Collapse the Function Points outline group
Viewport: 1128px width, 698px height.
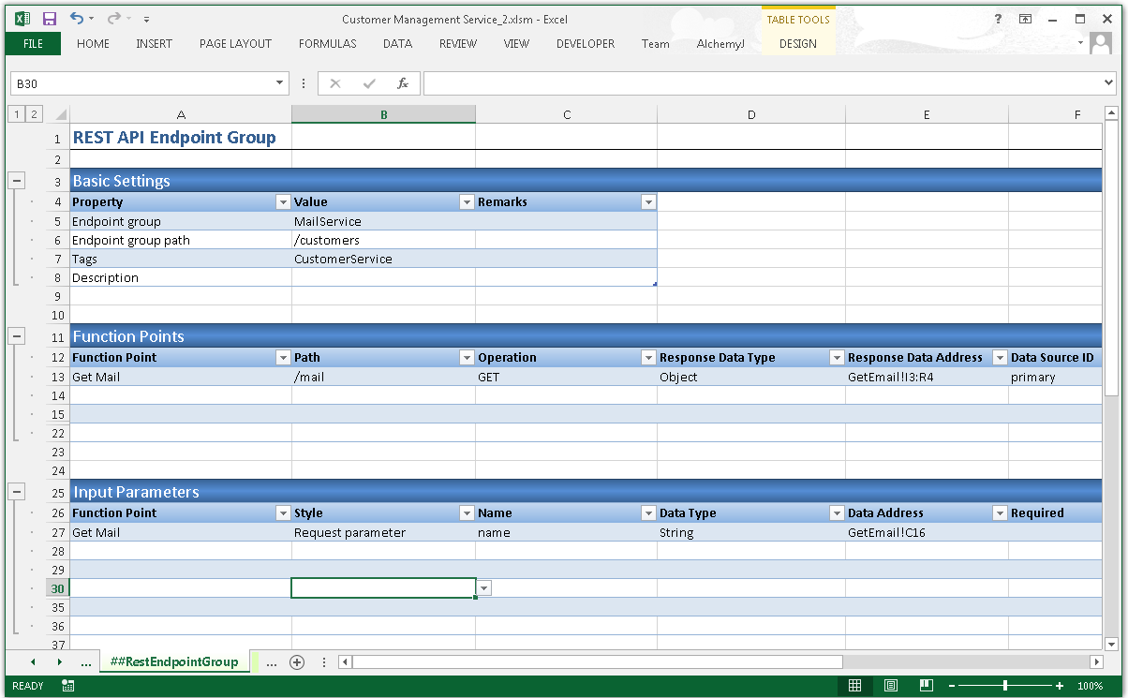pyautogui.click(x=17, y=336)
